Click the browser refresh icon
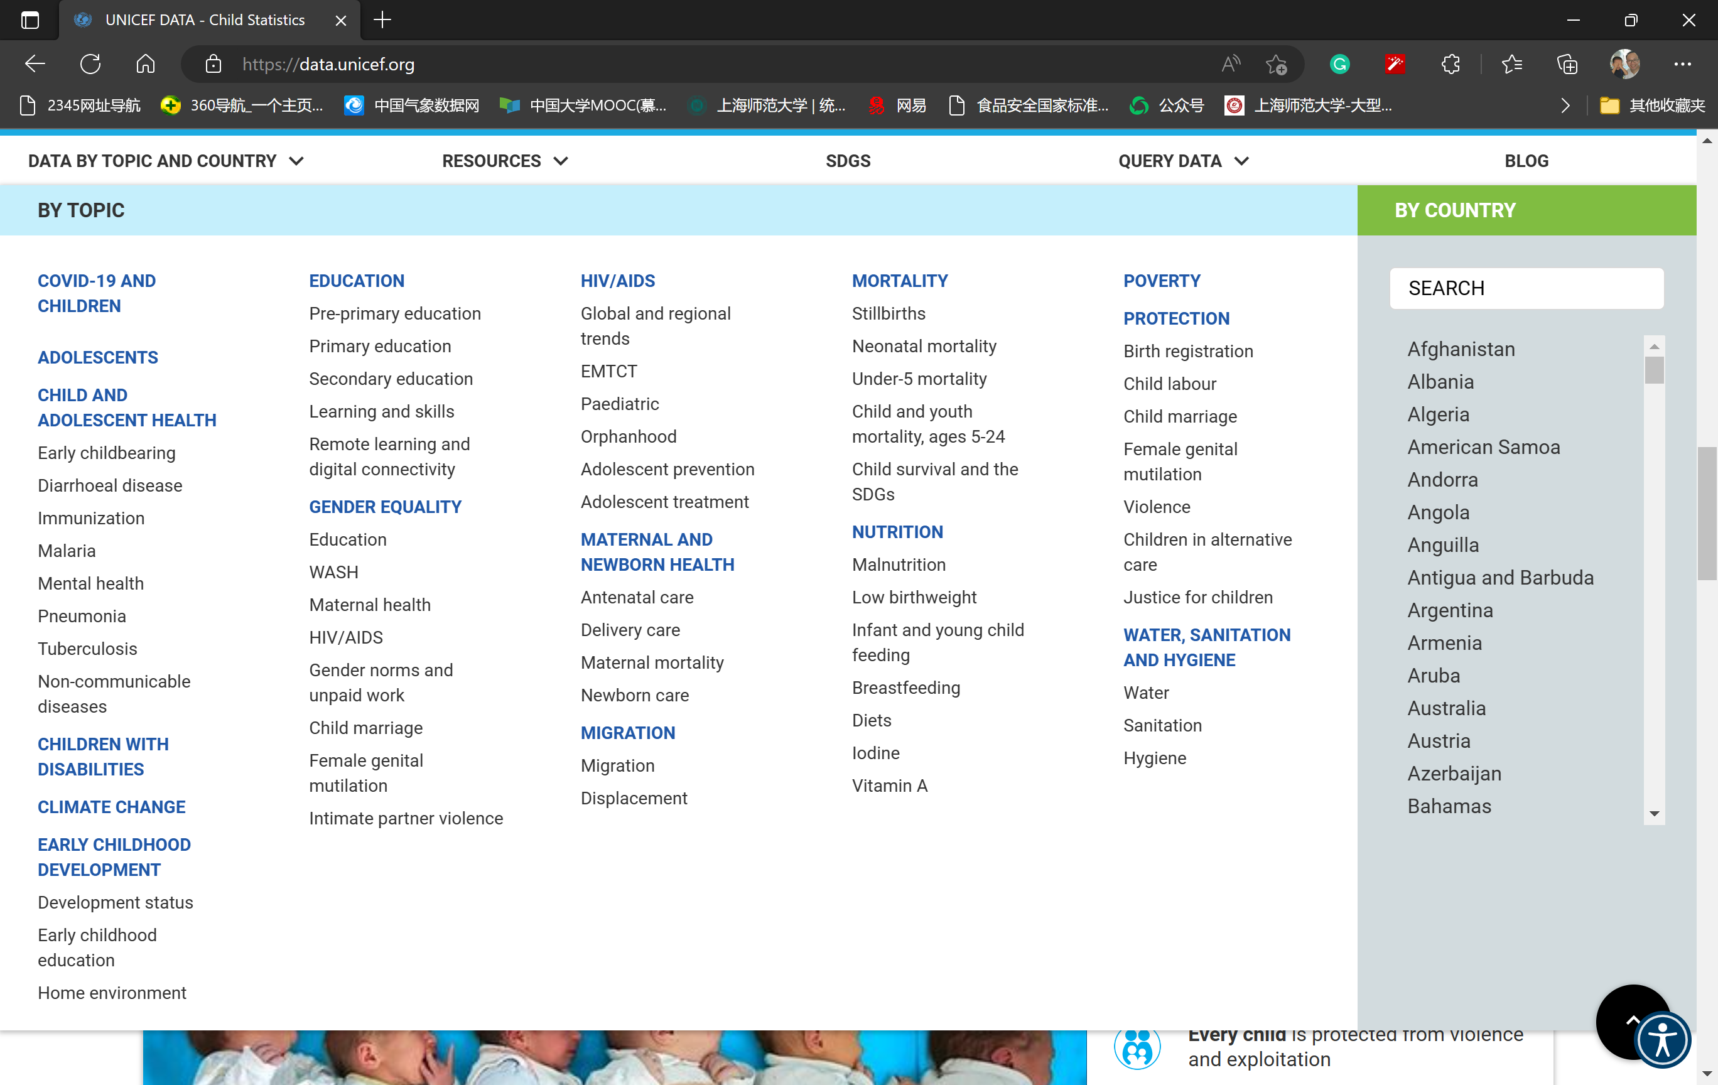Viewport: 1718px width, 1085px height. click(90, 64)
